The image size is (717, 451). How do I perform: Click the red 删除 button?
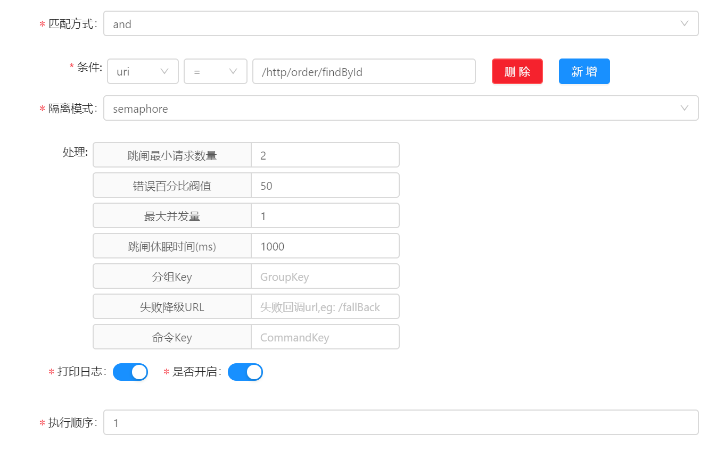pos(517,71)
